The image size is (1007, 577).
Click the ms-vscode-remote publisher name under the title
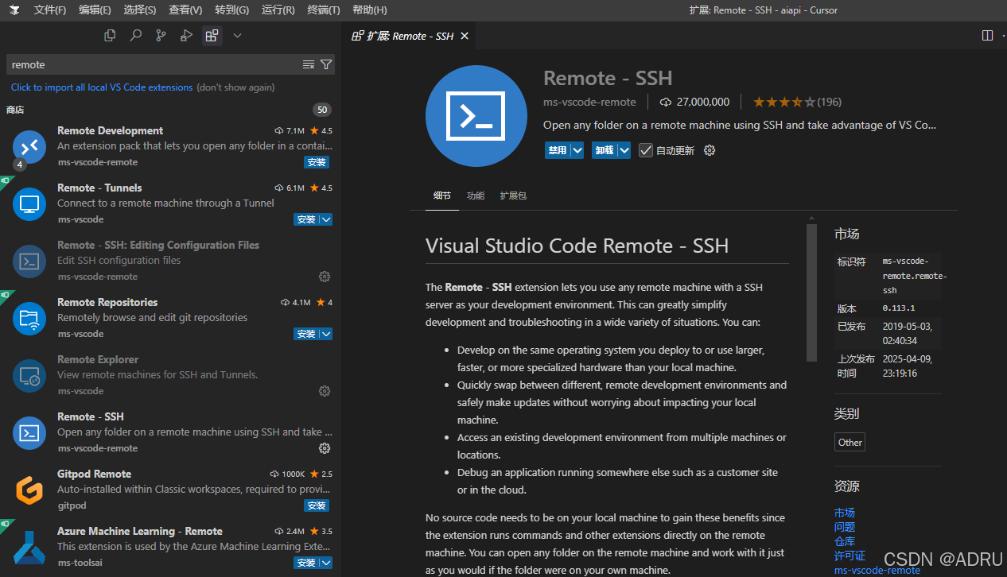coord(589,102)
